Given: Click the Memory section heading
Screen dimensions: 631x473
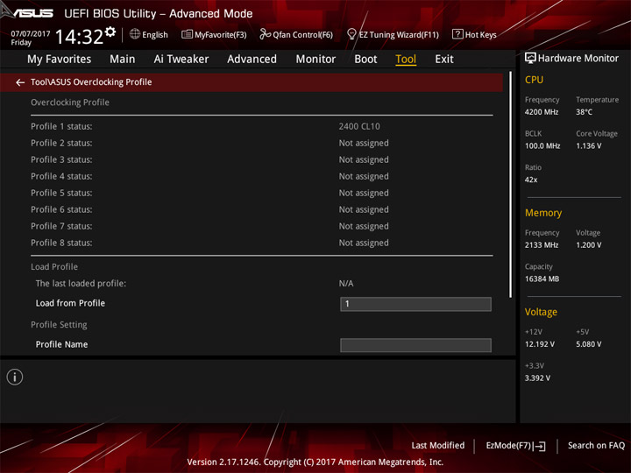Looking at the screenshot, I should coord(543,213).
